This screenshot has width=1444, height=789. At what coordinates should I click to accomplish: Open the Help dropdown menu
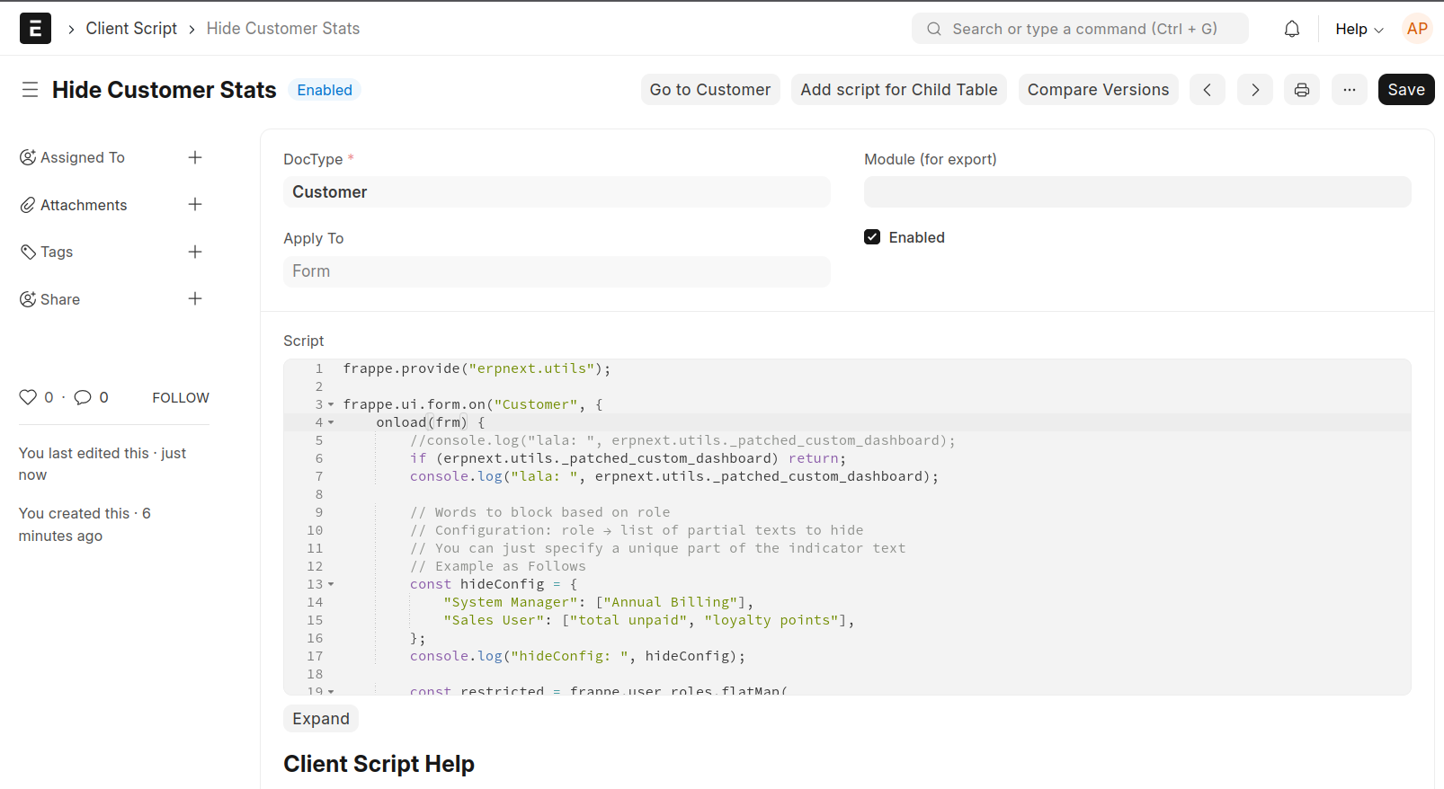(x=1359, y=29)
